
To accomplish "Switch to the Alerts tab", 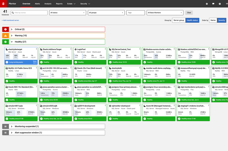I will coord(37,4).
